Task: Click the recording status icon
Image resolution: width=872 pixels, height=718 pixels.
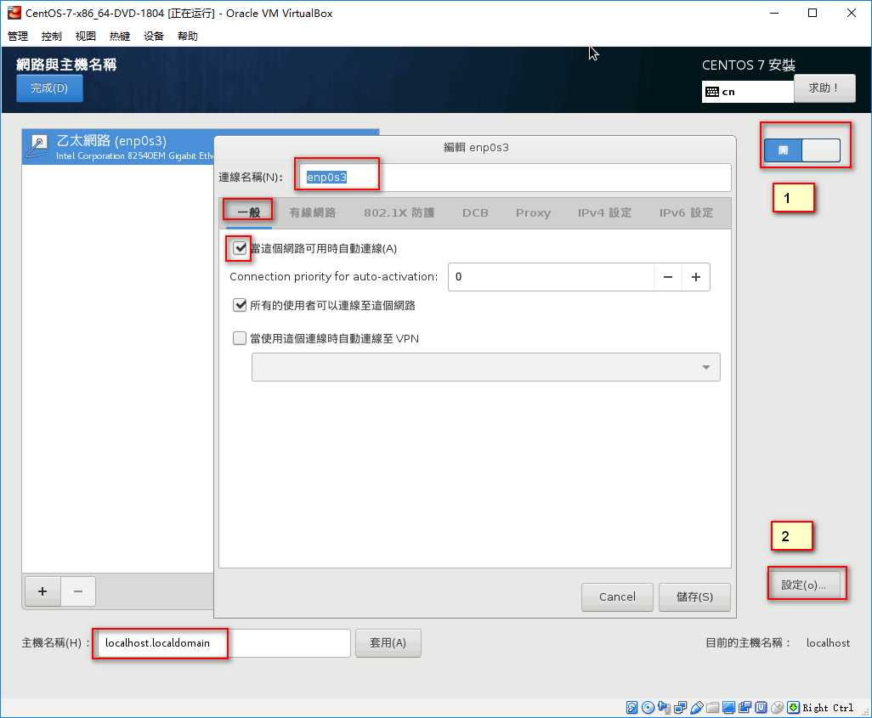Action: 745,708
